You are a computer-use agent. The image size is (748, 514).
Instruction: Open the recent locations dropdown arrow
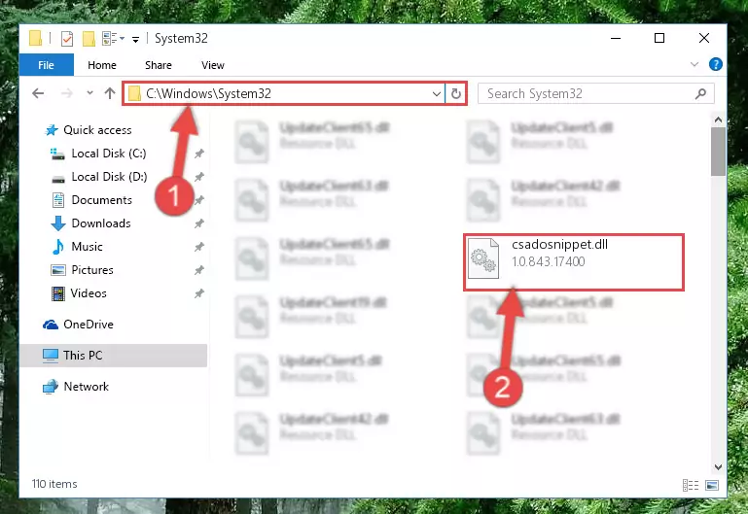(89, 93)
